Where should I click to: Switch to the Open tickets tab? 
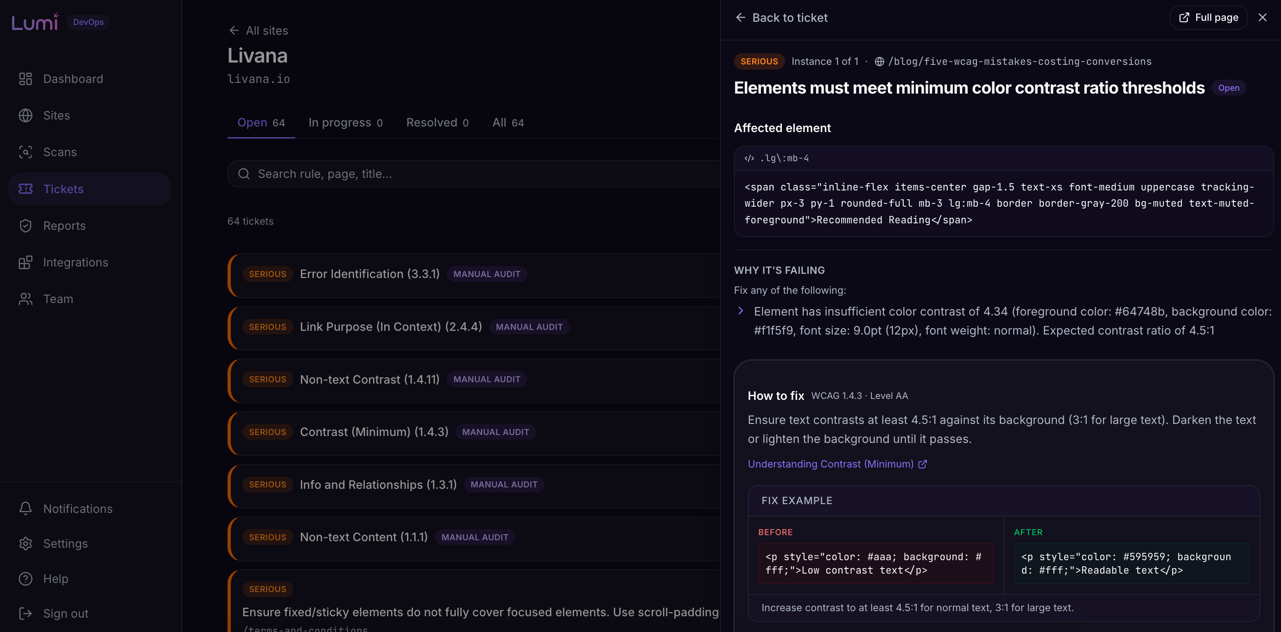(x=261, y=123)
